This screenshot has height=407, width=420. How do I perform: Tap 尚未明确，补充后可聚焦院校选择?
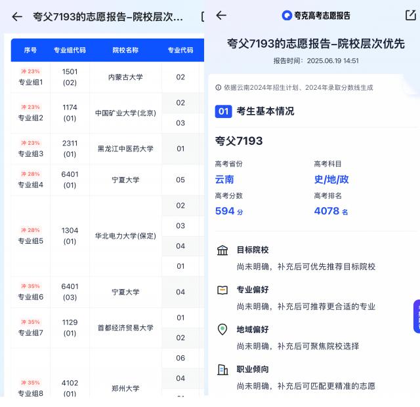[x=298, y=346]
